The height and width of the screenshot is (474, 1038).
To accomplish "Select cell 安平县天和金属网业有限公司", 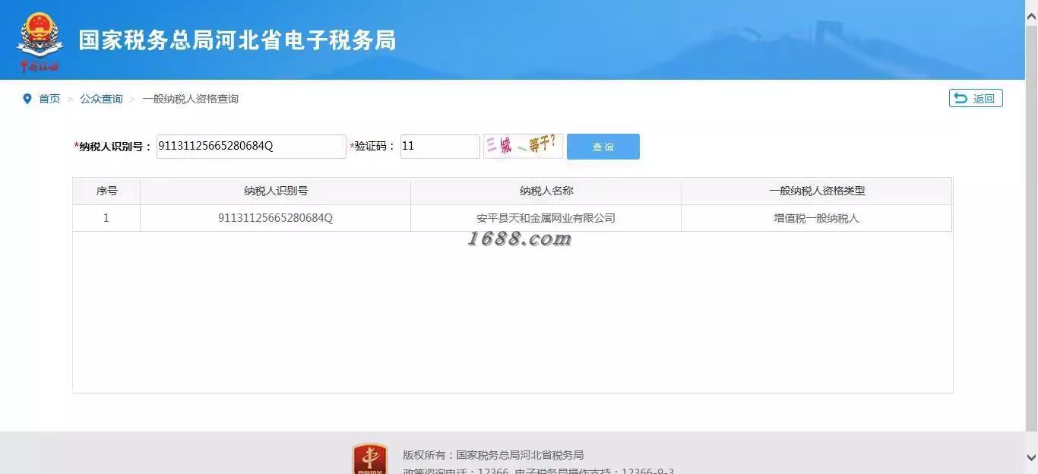I will (546, 218).
